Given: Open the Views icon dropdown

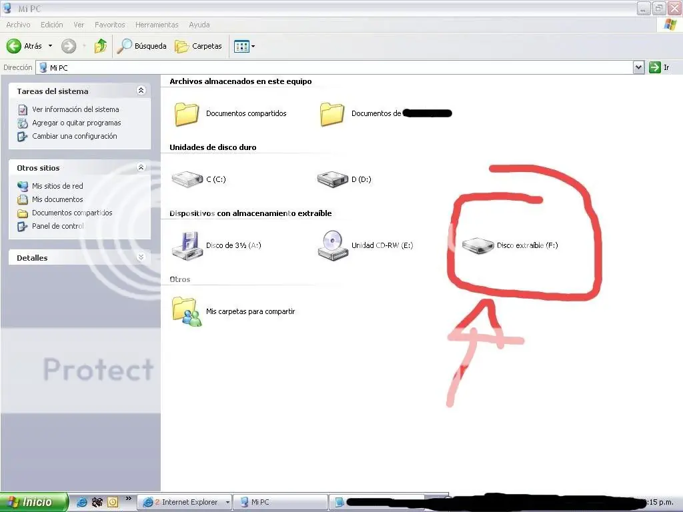Looking at the screenshot, I should click(244, 46).
